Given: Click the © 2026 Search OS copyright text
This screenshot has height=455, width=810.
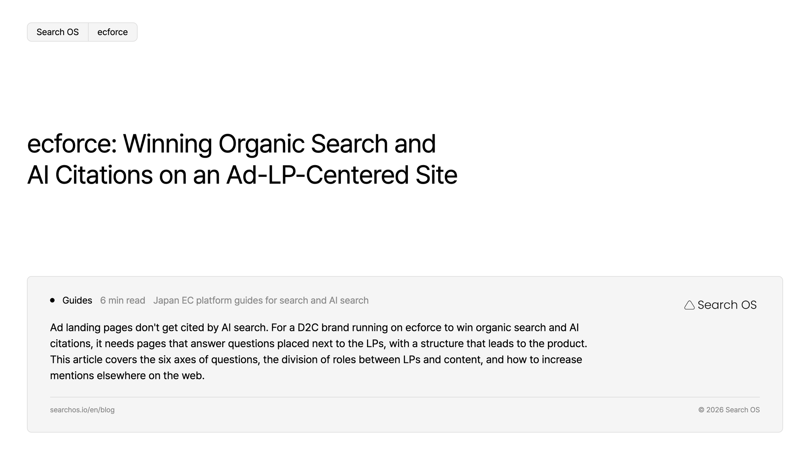Looking at the screenshot, I should click(729, 410).
